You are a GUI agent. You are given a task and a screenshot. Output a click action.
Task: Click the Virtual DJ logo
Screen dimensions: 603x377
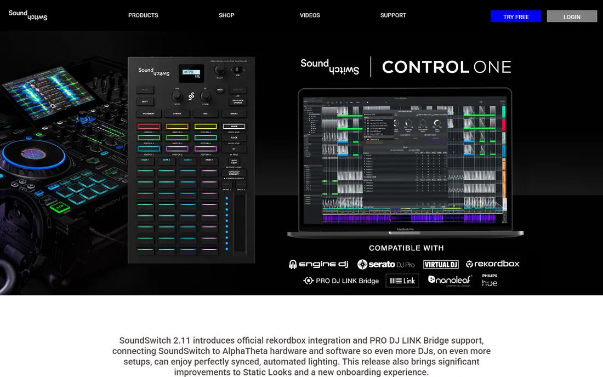click(441, 265)
